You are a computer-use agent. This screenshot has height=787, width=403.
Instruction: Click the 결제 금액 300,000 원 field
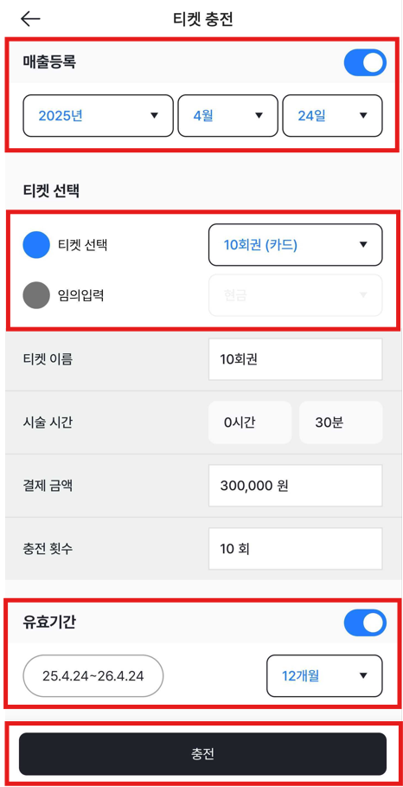pyautogui.click(x=295, y=486)
